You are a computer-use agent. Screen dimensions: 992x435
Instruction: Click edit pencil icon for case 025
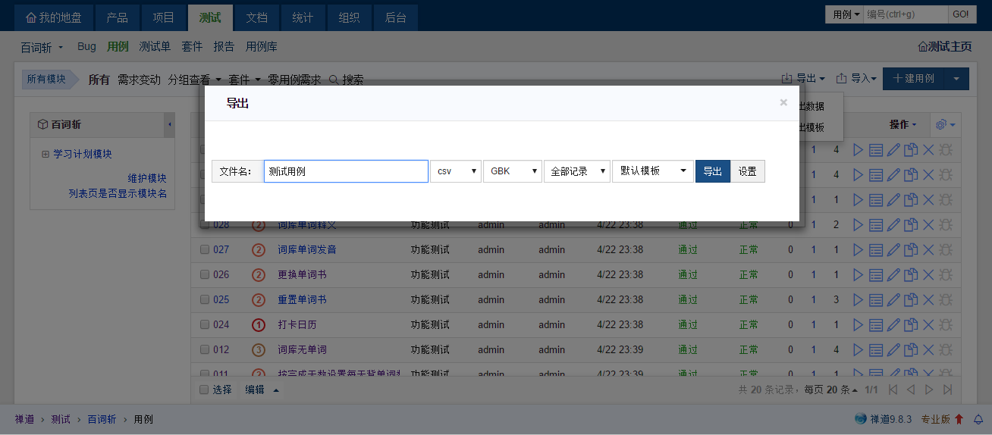[x=893, y=299]
